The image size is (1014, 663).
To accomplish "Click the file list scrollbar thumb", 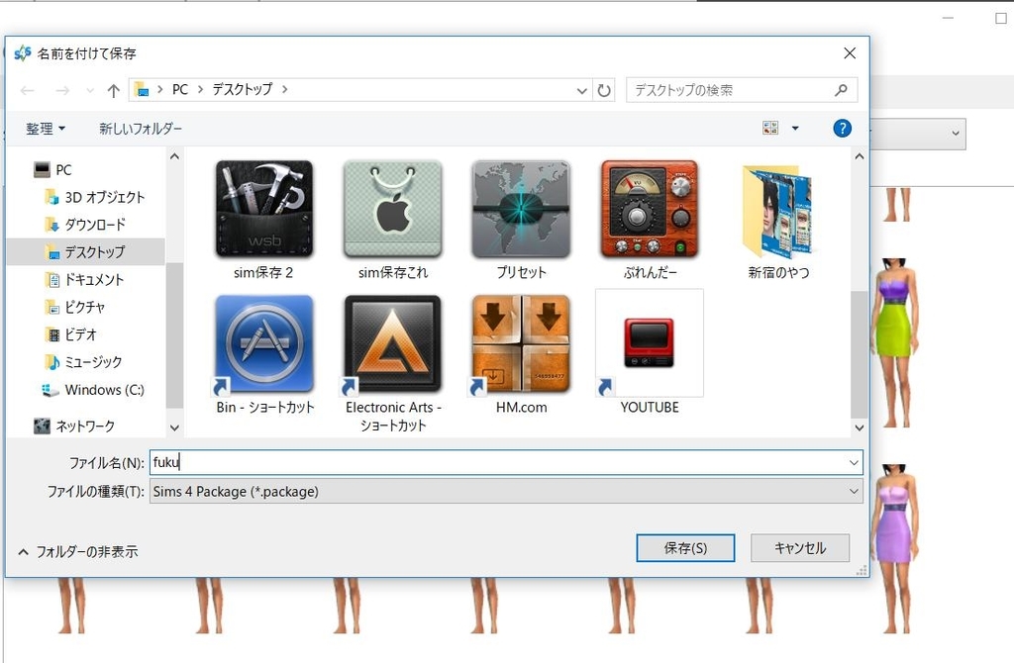I will [859, 354].
